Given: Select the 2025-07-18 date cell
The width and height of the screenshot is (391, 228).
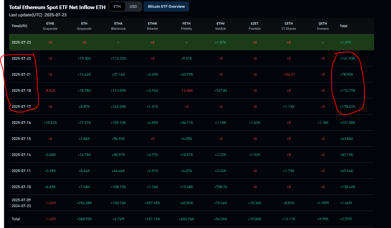Looking at the screenshot, I should coord(21,90).
